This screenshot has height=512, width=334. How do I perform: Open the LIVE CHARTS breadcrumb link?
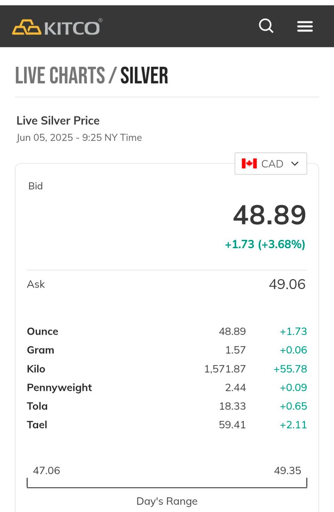coord(60,75)
